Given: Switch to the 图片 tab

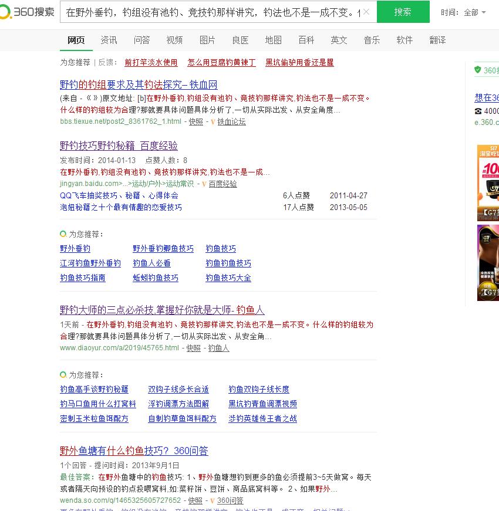Looking at the screenshot, I should click(207, 40).
